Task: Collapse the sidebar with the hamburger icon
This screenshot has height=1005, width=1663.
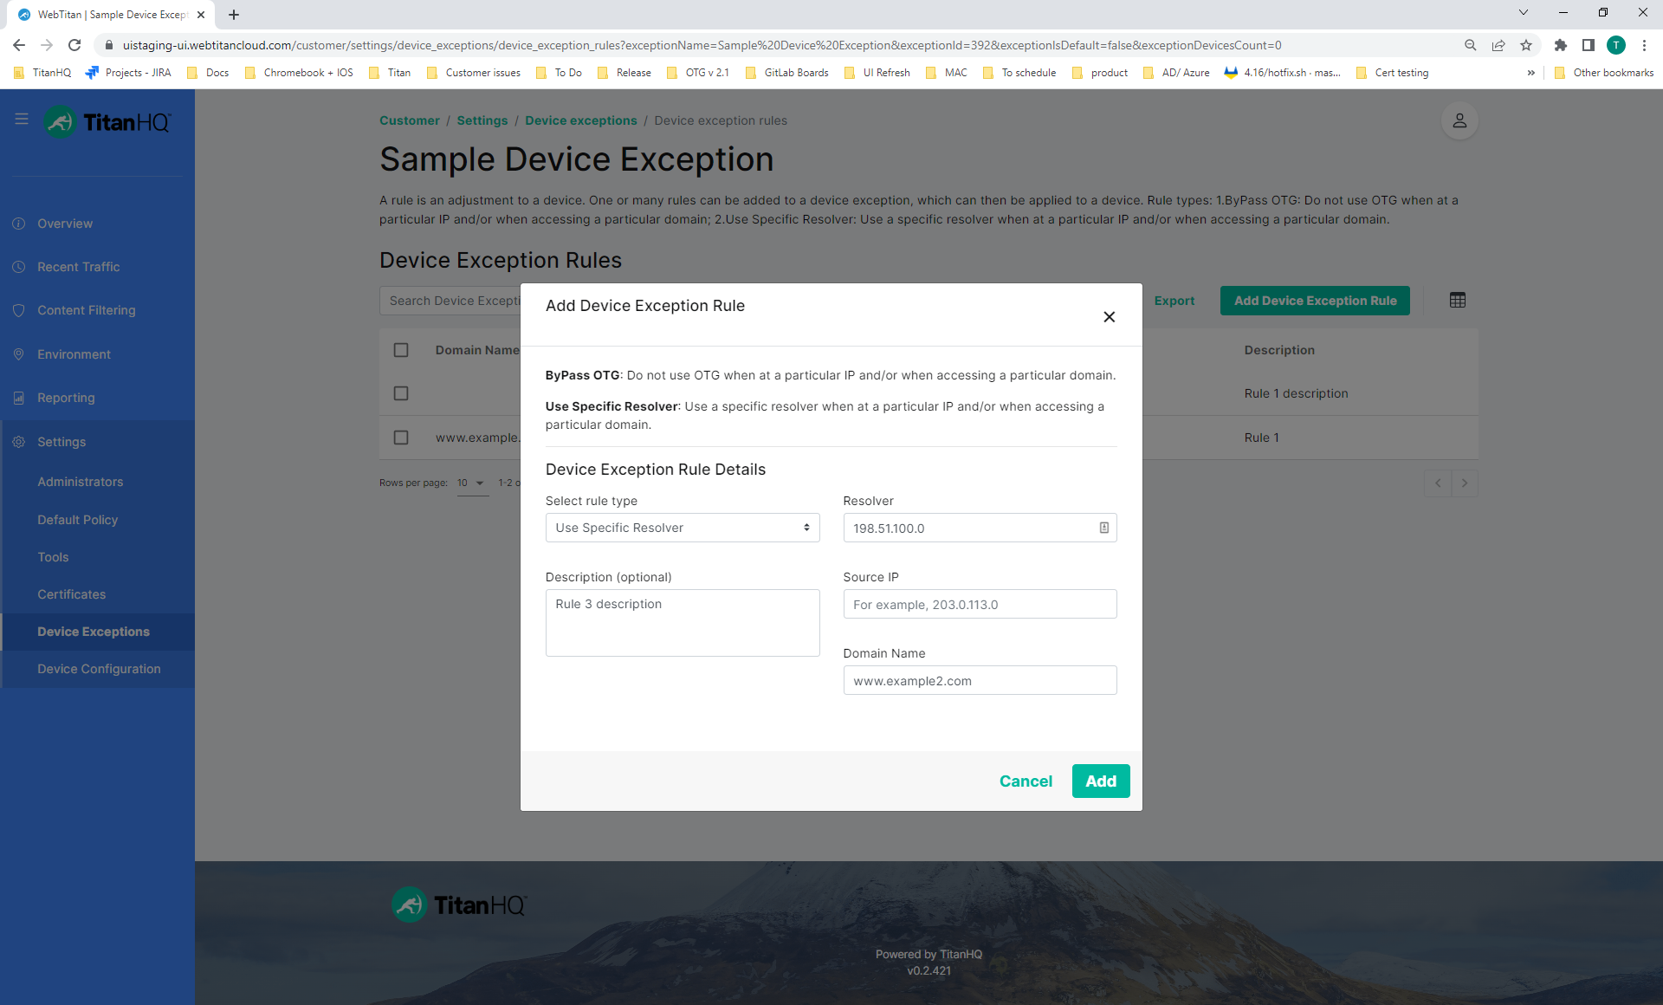Action: click(22, 120)
